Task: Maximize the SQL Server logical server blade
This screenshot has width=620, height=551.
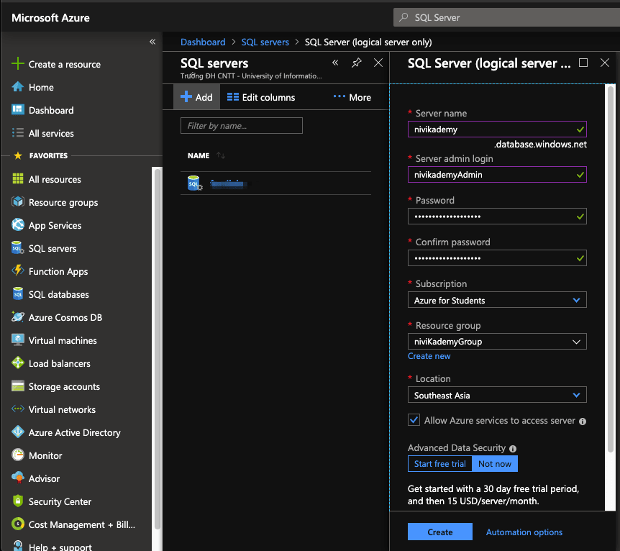Action: point(583,63)
